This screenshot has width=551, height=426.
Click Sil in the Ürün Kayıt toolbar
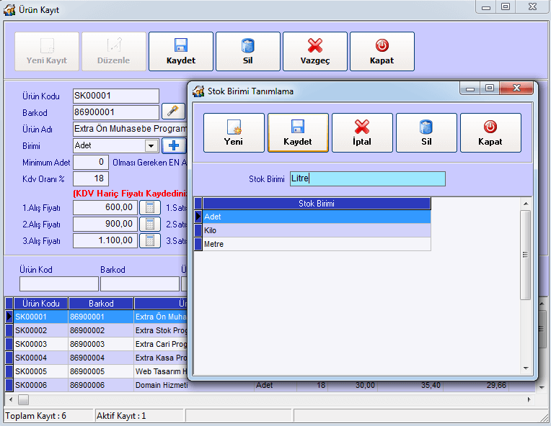point(248,52)
